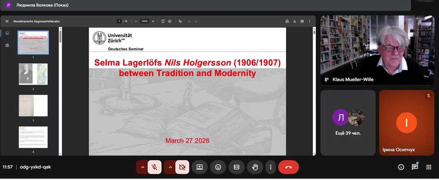Open the chat panel

point(414,167)
